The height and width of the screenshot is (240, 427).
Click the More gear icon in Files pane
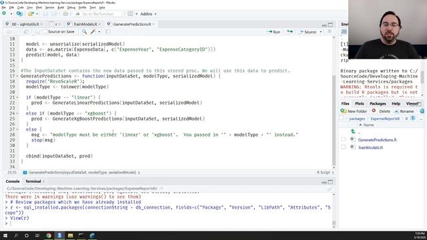(x=422, y=111)
